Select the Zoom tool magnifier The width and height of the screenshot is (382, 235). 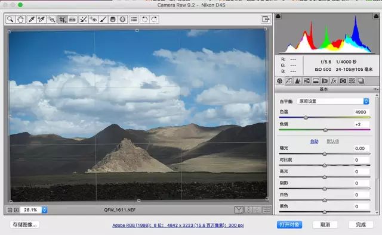[x=10, y=19]
